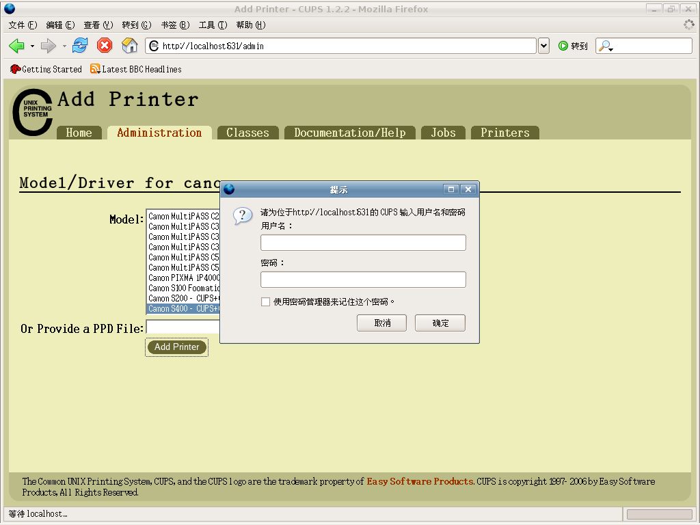
Task: Click the 用户名 username field
Action: pos(363,243)
